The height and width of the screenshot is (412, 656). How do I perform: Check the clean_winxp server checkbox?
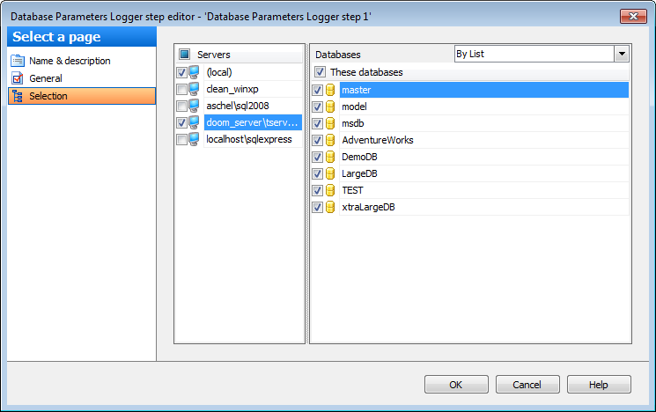point(181,89)
